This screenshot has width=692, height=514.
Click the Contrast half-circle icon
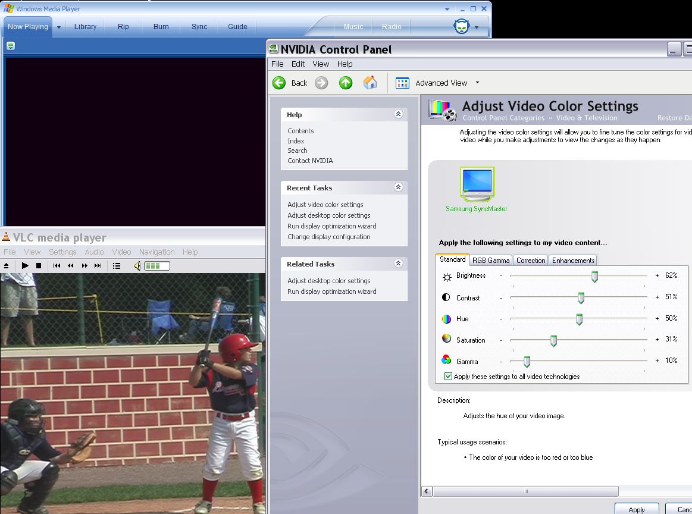[x=446, y=297]
